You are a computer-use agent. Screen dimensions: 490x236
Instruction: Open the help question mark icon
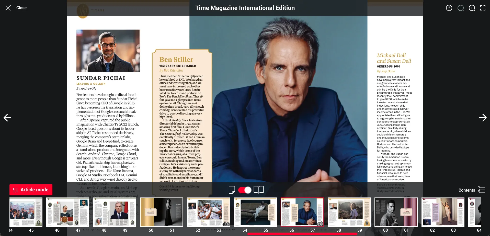tap(449, 8)
